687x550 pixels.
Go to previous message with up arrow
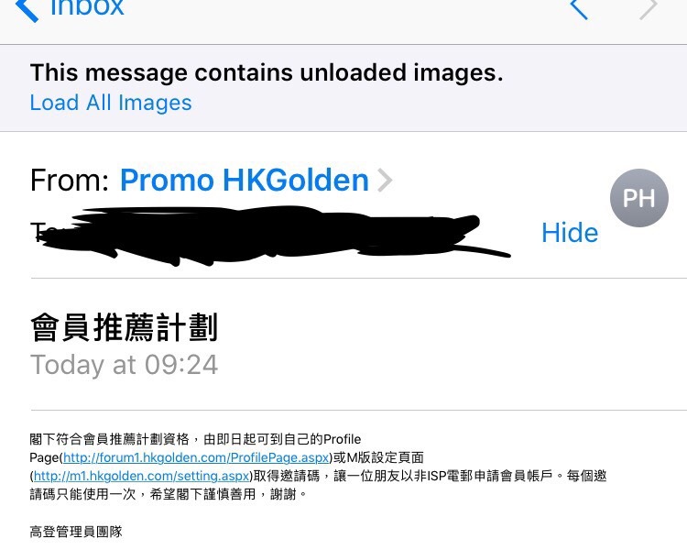579,9
